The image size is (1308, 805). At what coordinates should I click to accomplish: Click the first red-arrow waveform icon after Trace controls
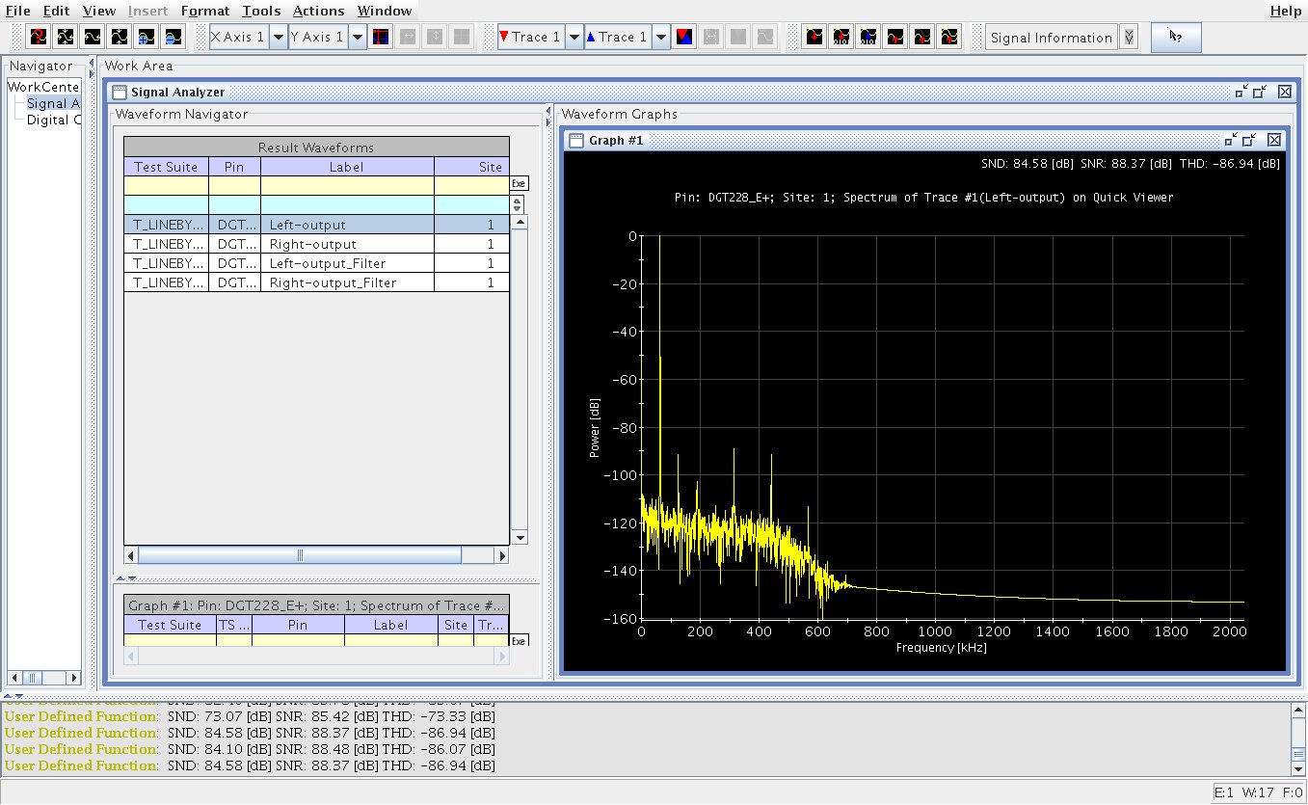pyautogui.click(x=814, y=38)
